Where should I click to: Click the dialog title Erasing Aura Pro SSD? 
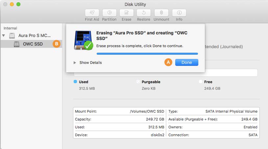(142, 36)
